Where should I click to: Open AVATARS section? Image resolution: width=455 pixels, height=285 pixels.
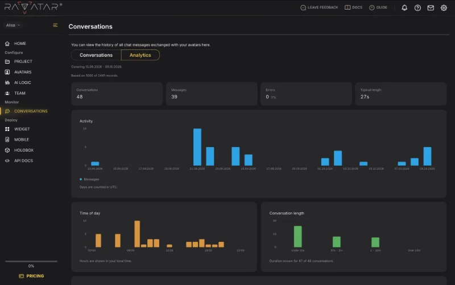click(23, 72)
